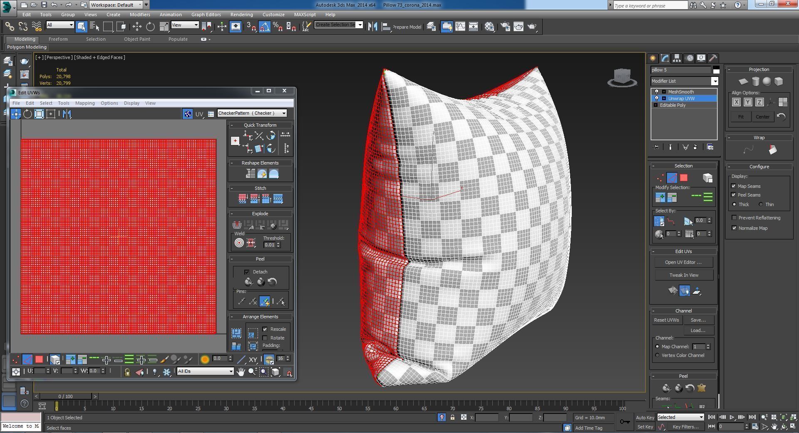Click Relax Until Flat icon in Reshape Elements
This screenshot has width=799, height=433.
tap(262, 174)
